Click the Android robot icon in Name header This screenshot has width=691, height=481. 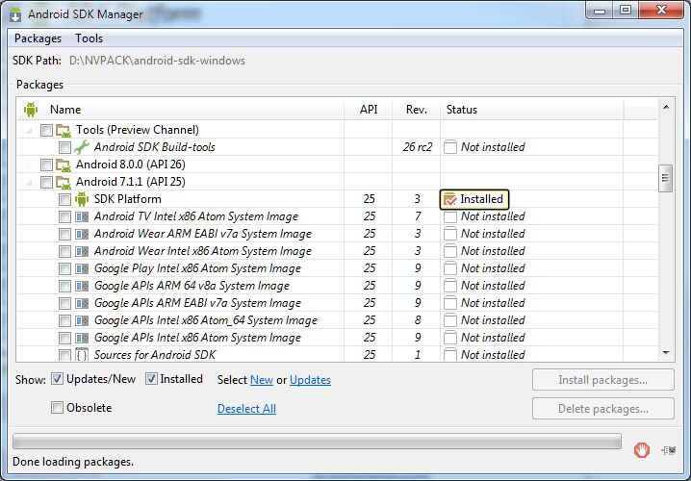[31, 110]
